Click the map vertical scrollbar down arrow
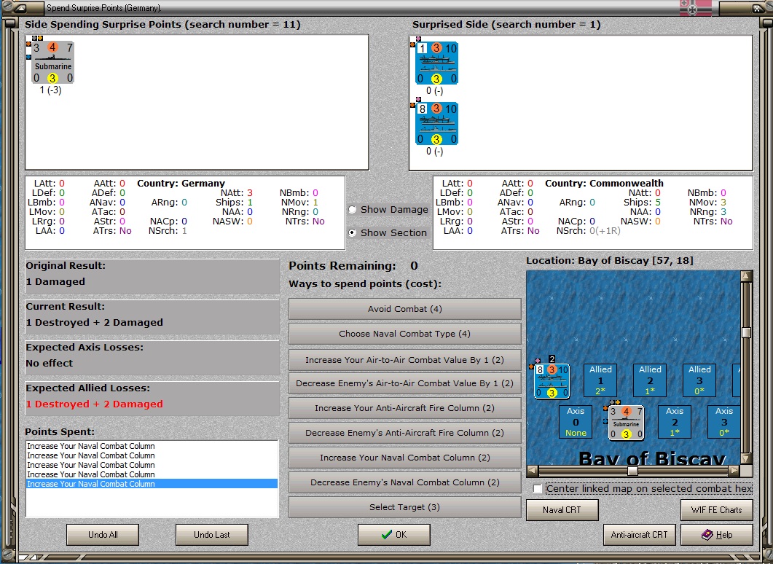 pyautogui.click(x=746, y=458)
